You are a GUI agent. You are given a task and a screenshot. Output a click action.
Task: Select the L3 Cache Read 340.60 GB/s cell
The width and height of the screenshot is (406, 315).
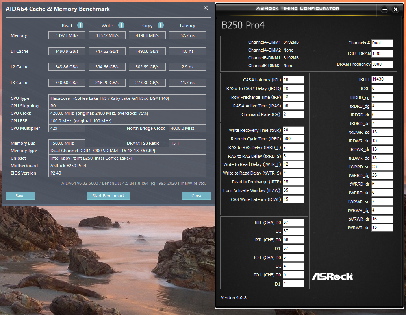[x=67, y=83]
